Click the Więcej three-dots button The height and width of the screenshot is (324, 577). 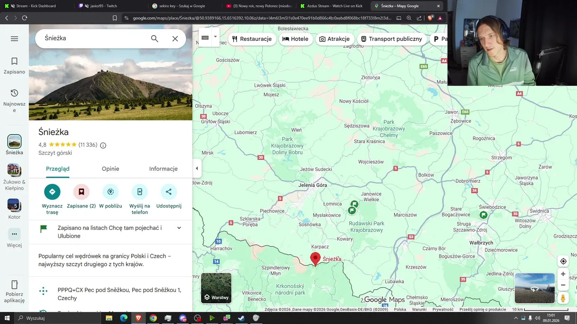14,234
